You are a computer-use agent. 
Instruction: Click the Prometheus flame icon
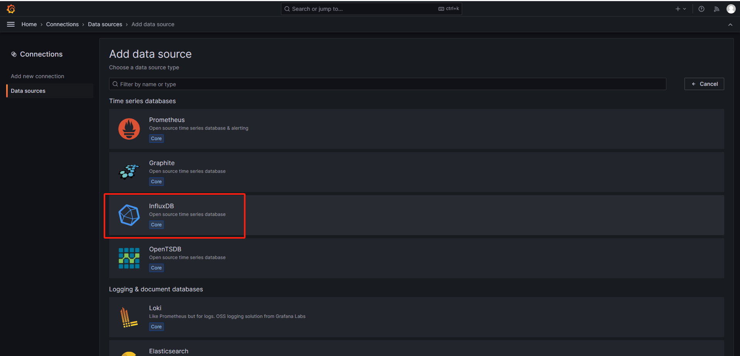point(129,129)
